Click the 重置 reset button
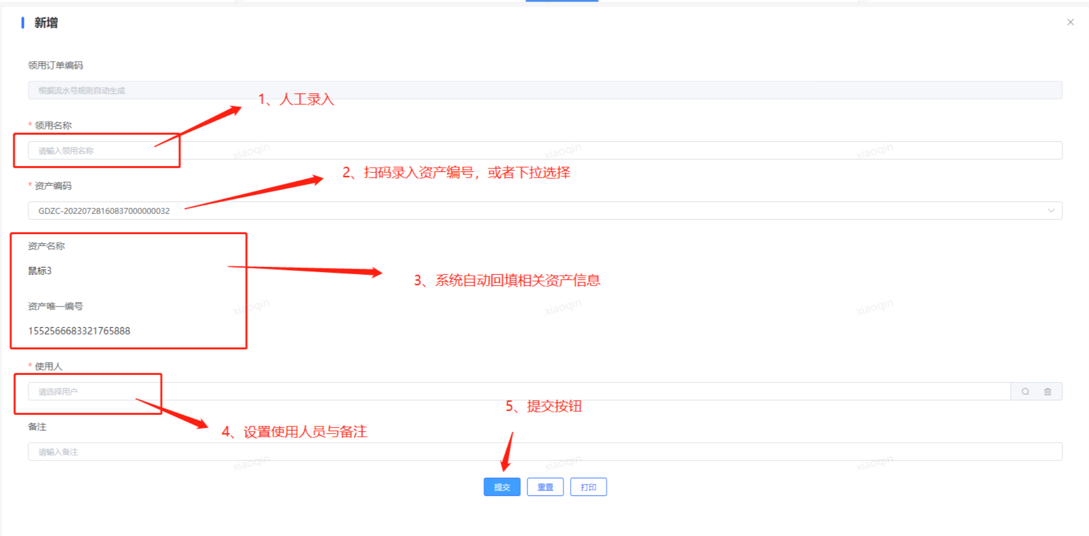 (545, 487)
